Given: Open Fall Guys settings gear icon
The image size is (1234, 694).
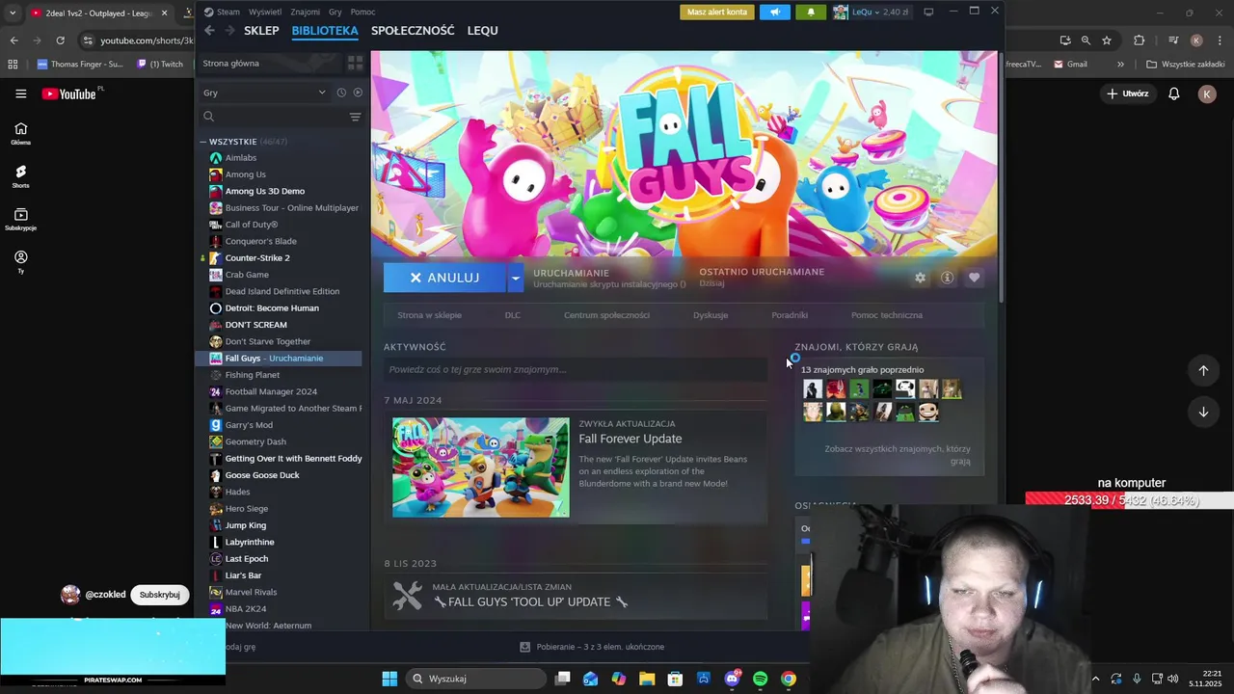Looking at the screenshot, I should pyautogui.click(x=920, y=278).
